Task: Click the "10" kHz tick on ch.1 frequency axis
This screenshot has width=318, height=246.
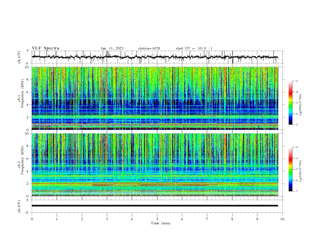Action: point(28,67)
